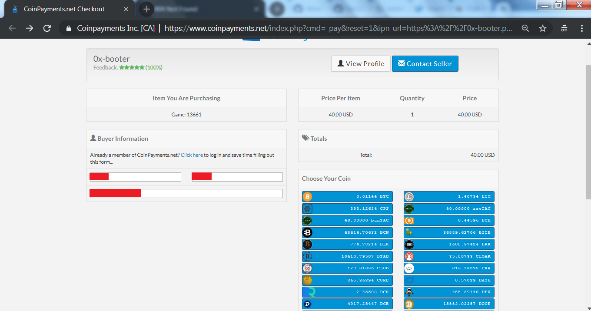Click the first buyer name input field
This screenshot has height=311, width=591.
135,177
